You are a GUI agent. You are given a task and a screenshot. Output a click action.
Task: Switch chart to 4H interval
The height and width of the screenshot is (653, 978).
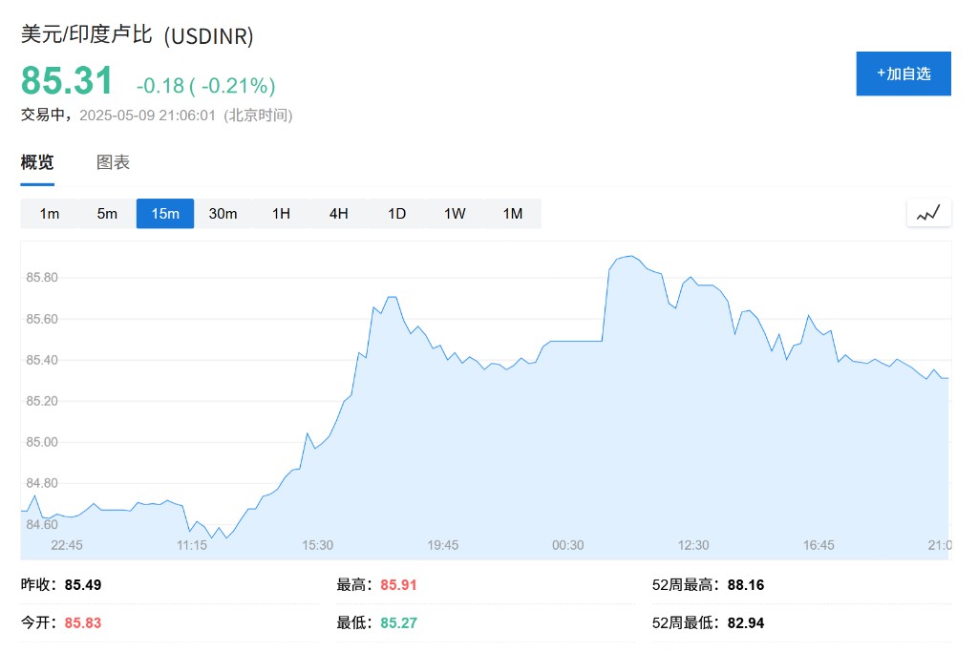[x=339, y=214]
